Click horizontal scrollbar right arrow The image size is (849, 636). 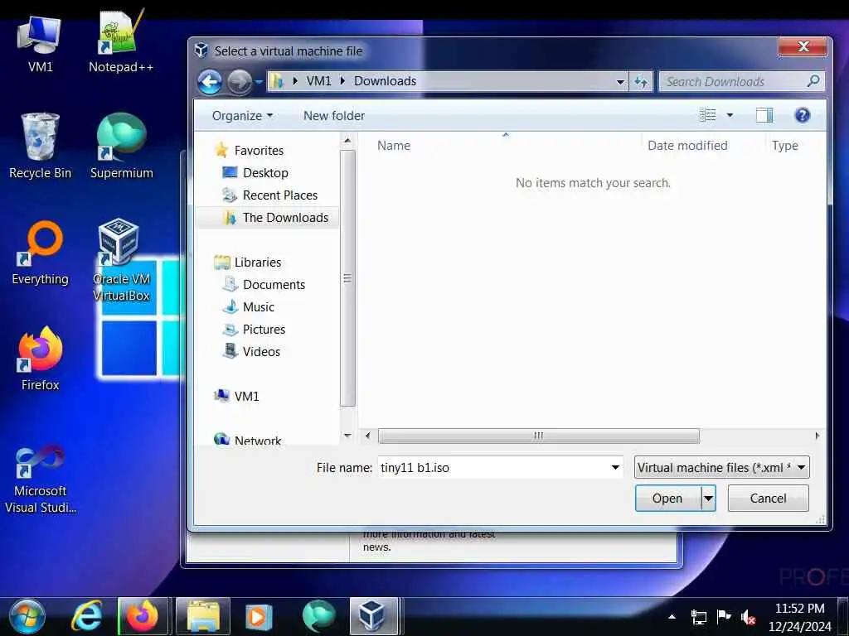(x=817, y=436)
